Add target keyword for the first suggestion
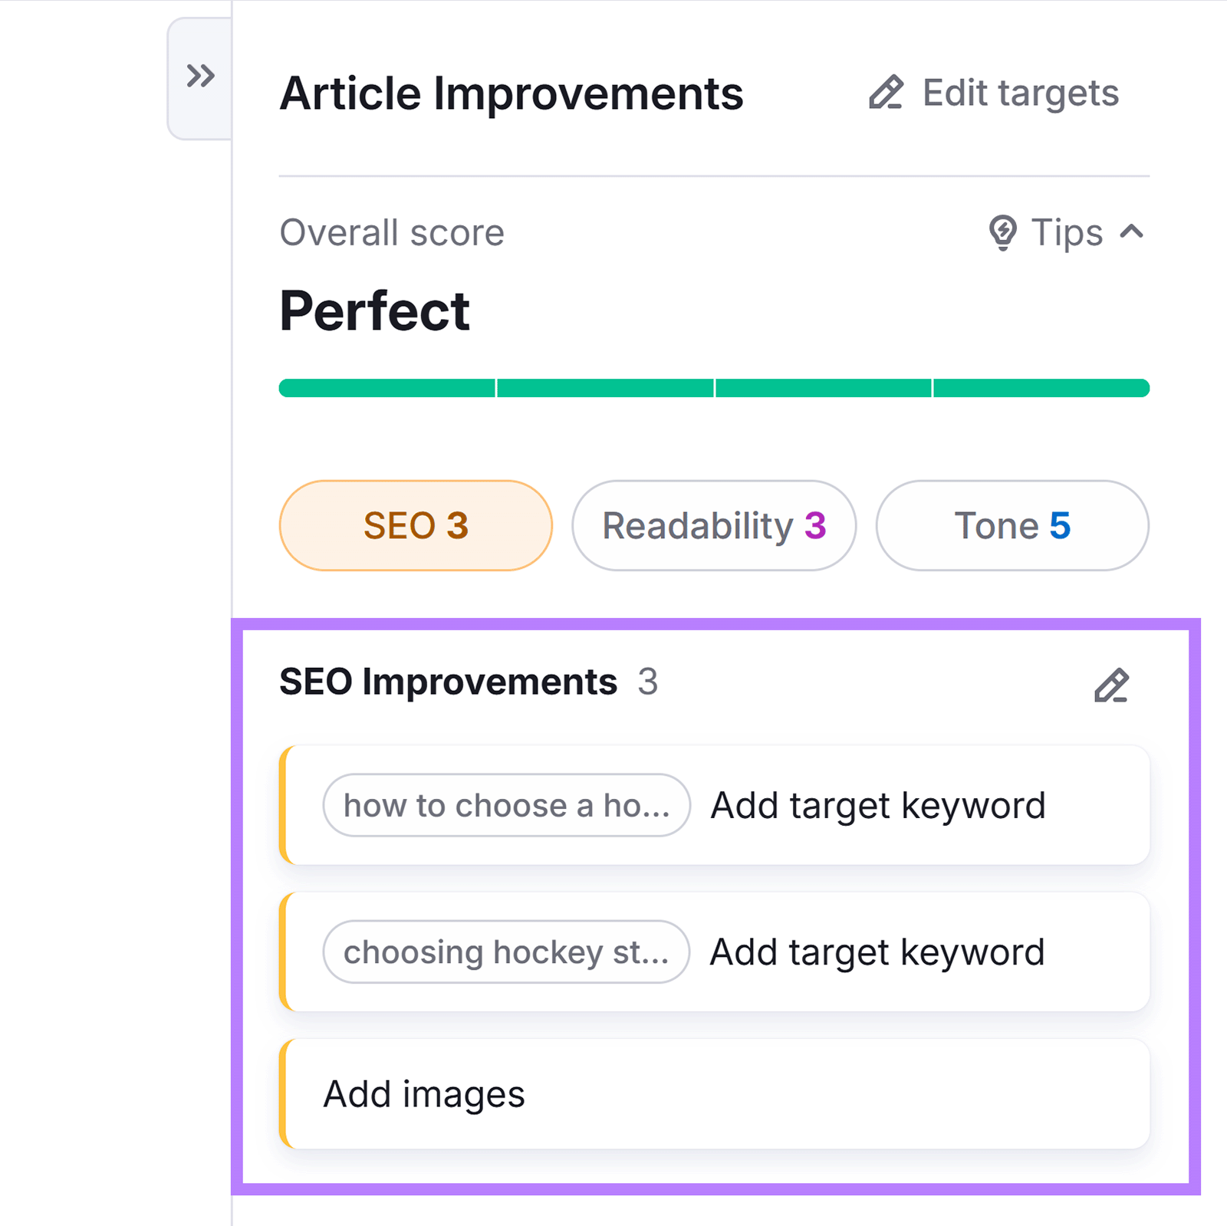Viewport: 1227px width, 1226px height. pos(878,805)
